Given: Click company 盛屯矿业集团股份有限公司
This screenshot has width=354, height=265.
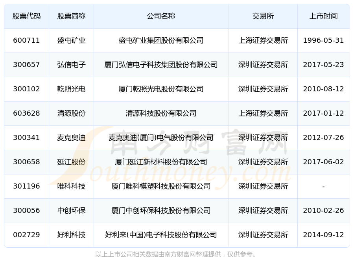Looking at the screenshot, I should click(x=161, y=40).
